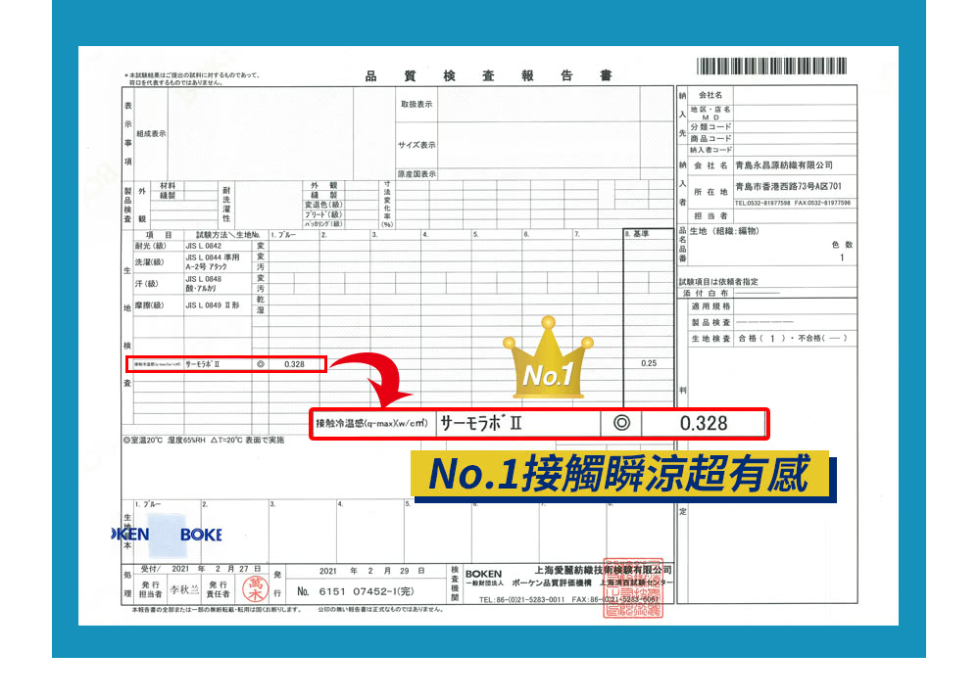Click the 耐光(級) row label

(x=151, y=246)
